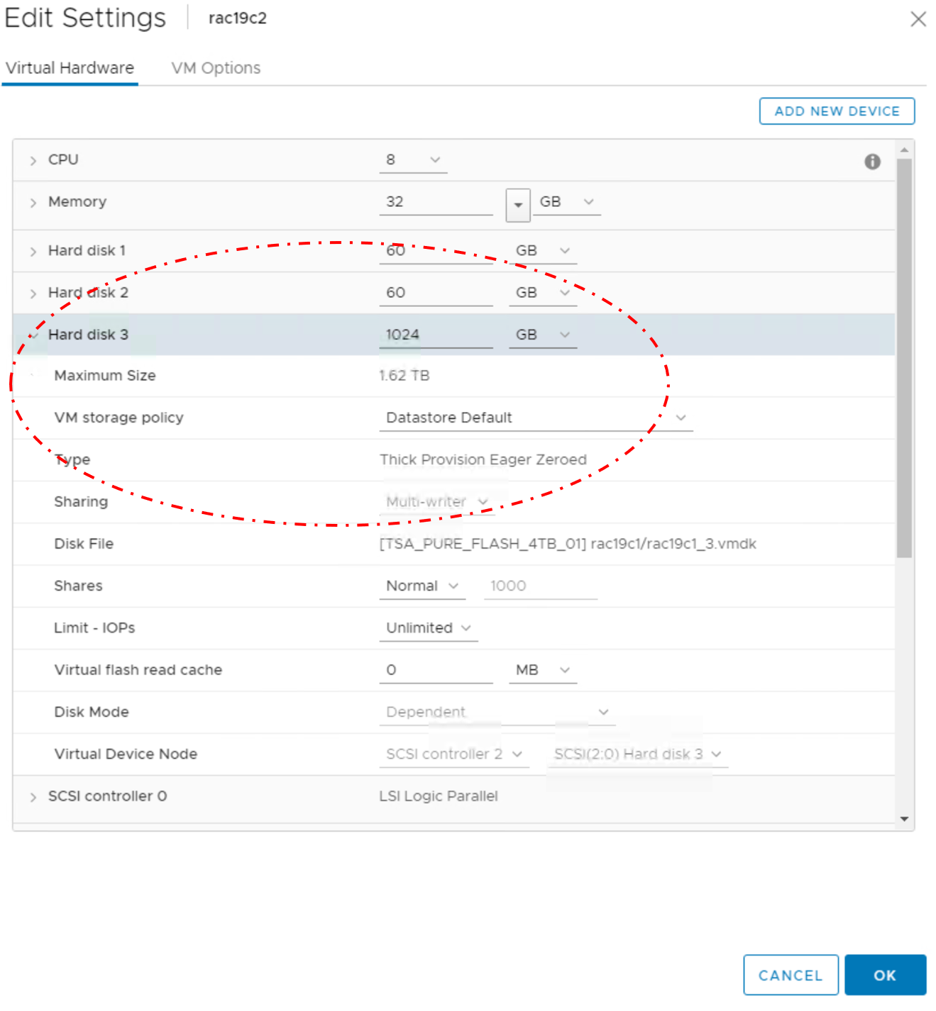Click the Maximum Size value 1.62 TB
This screenshot has height=1011, width=936.
pyautogui.click(x=404, y=376)
